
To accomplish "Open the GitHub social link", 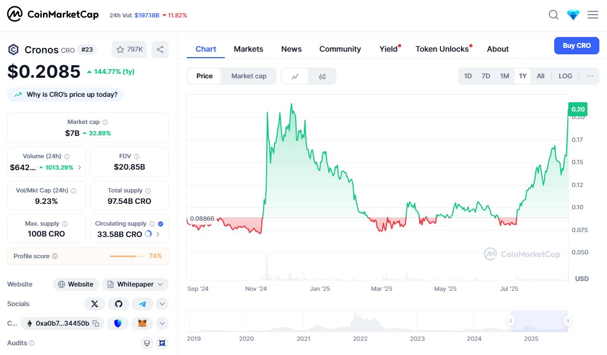I will click(119, 304).
